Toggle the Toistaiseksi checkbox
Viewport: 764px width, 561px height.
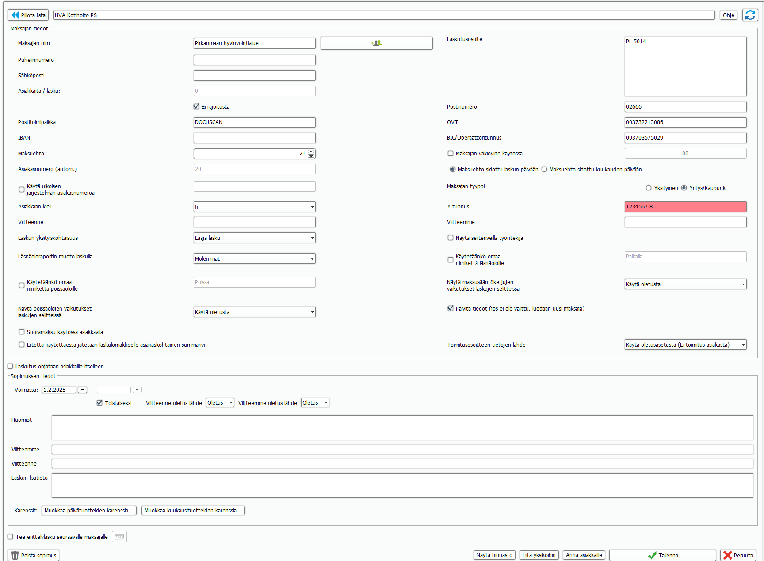coord(99,403)
